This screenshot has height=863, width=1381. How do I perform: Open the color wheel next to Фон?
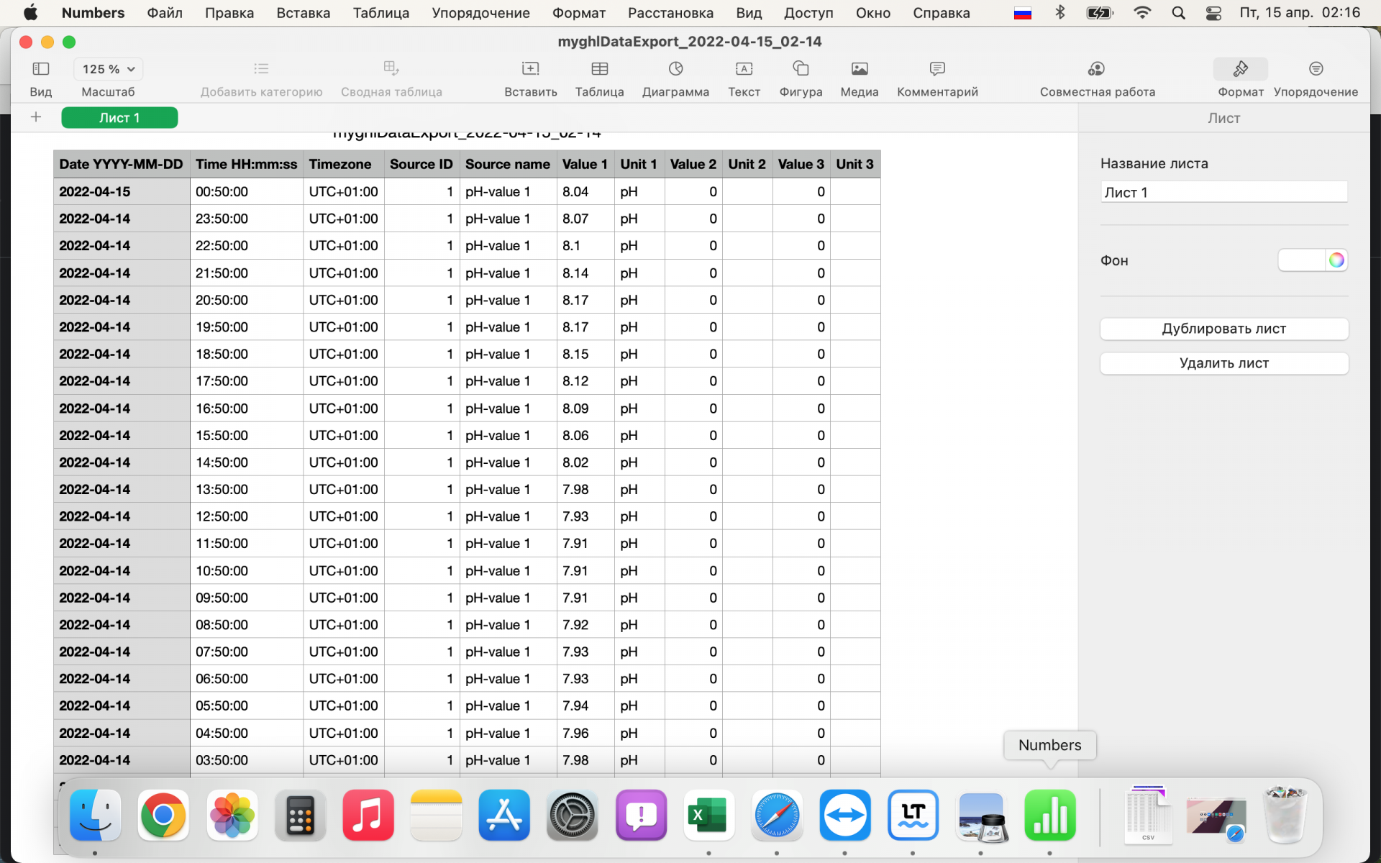point(1336,260)
